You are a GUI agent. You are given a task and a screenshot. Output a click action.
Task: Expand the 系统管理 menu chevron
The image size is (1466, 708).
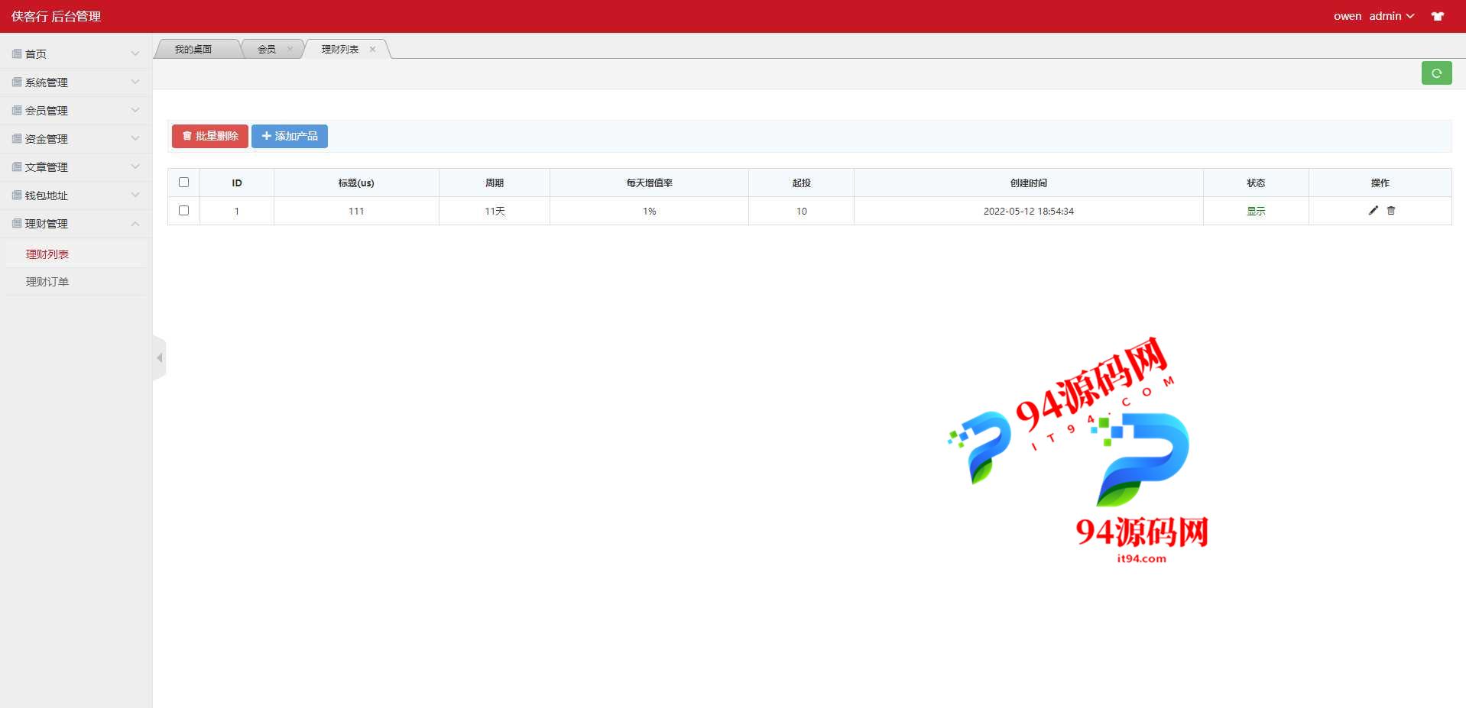click(x=135, y=82)
